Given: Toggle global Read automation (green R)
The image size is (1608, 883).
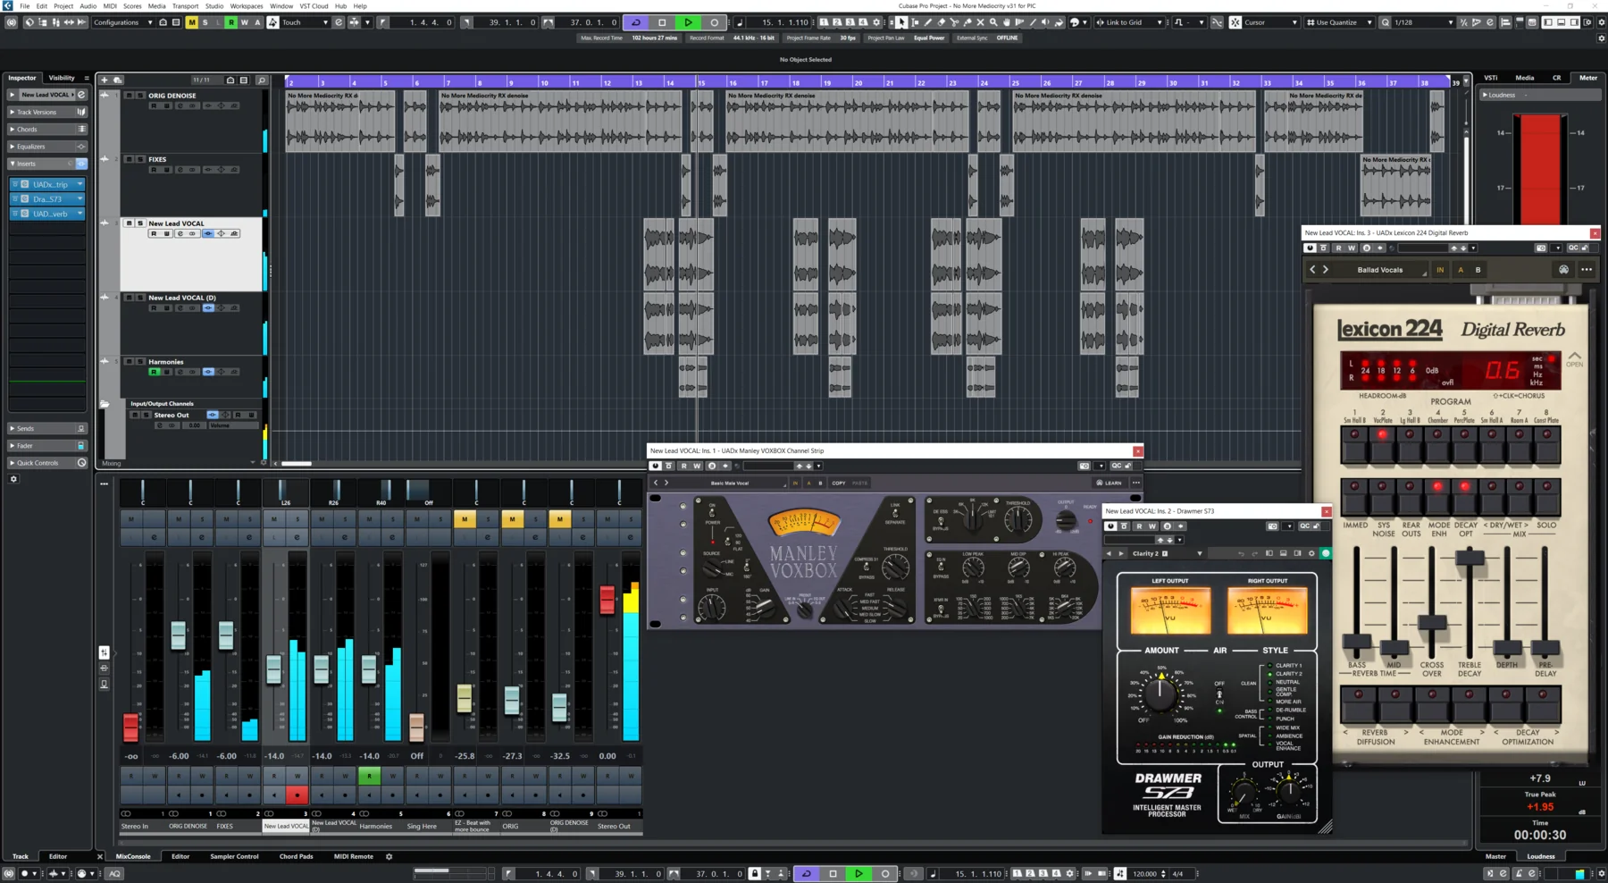Looking at the screenshot, I should point(231,22).
